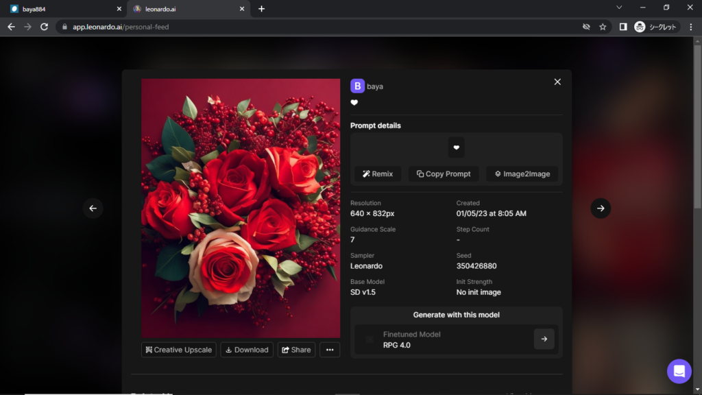Open a new browser tab
This screenshot has width=702, height=395.
pyautogui.click(x=261, y=9)
